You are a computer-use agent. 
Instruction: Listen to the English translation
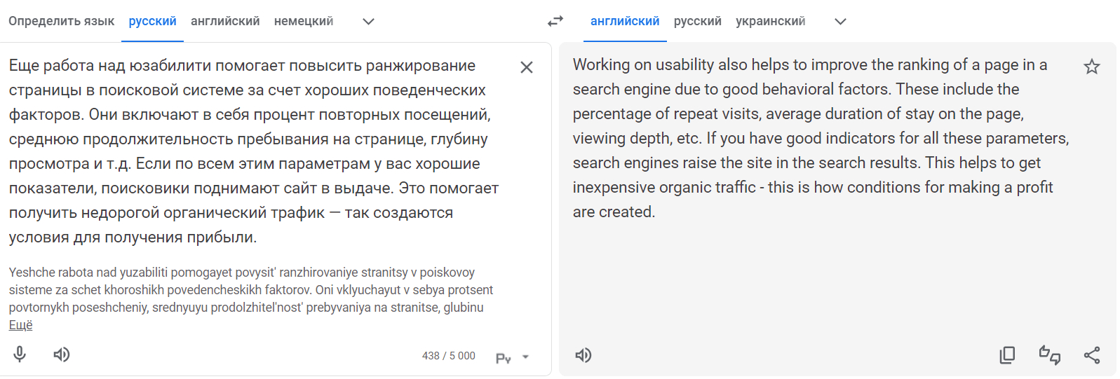pyautogui.click(x=583, y=355)
